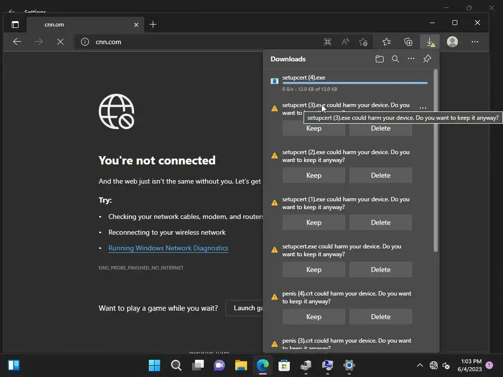Click the cnn.com address bar
This screenshot has height=377, width=503.
(x=199, y=42)
